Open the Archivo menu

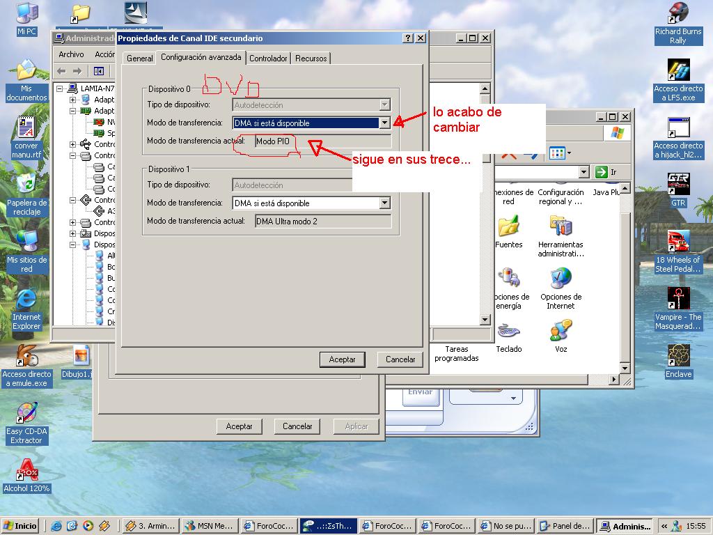[x=71, y=54]
